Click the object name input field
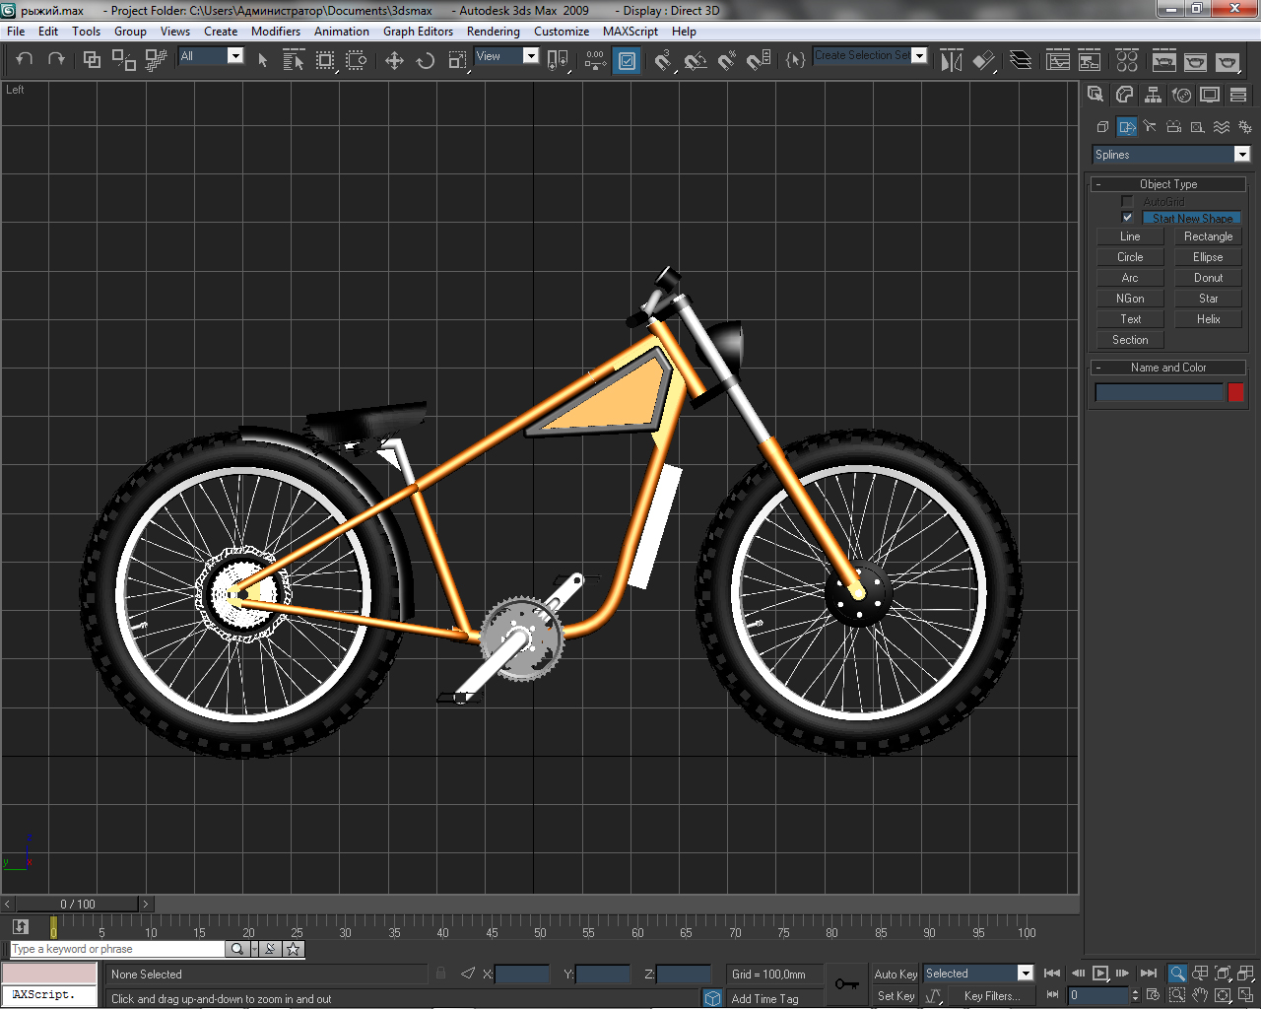The height and width of the screenshot is (1009, 1261). (1159, 393)
